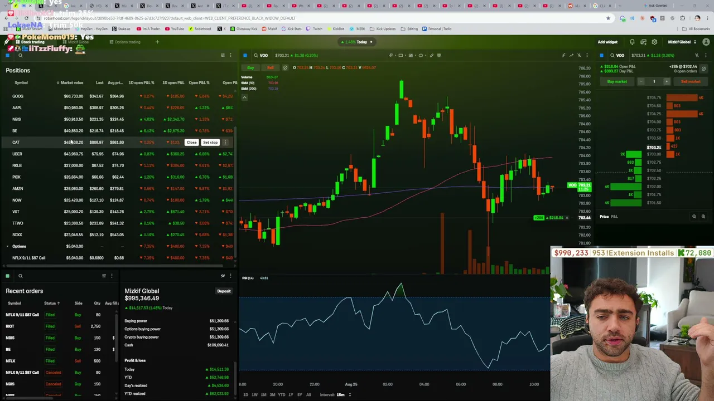Open the notifications bell icon
714x401 pixels.
click(x=632, y=42)
